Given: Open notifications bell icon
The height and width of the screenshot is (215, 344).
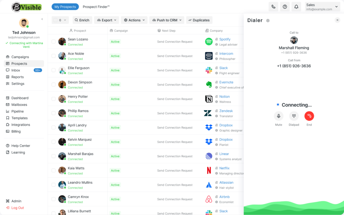Looking at the screenshot, I should coord(296,7).
